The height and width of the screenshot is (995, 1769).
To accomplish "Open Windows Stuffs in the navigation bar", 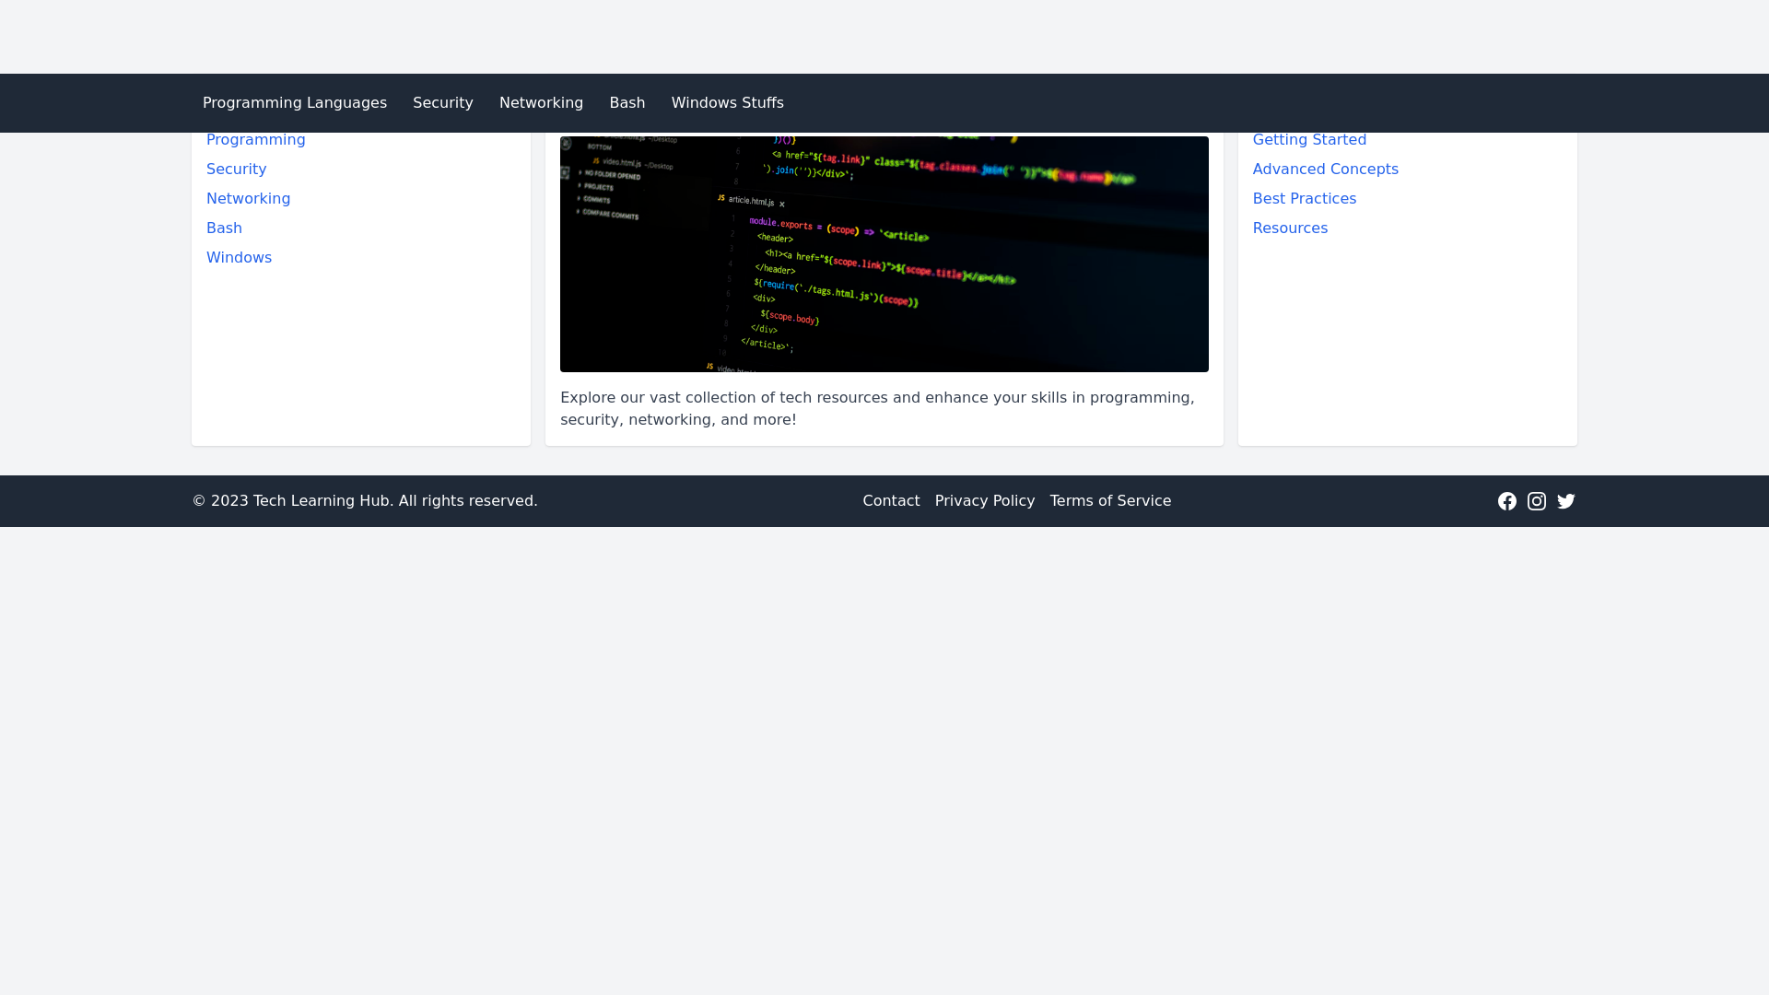I will [x=727, y=102].
